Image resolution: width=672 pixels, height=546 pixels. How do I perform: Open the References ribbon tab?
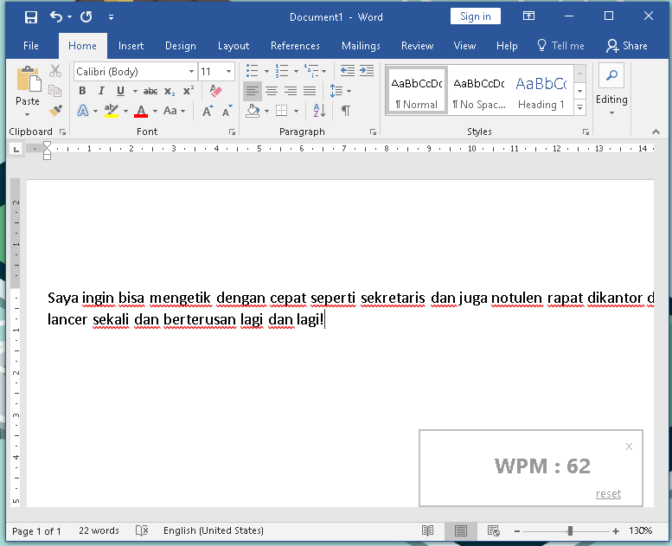pos(295,46)
